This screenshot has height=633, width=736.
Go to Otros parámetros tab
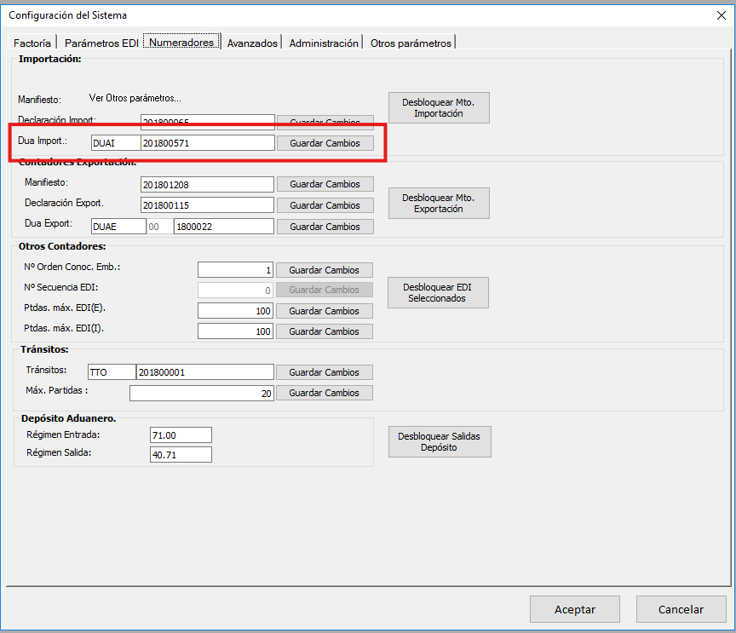[411, 43]
